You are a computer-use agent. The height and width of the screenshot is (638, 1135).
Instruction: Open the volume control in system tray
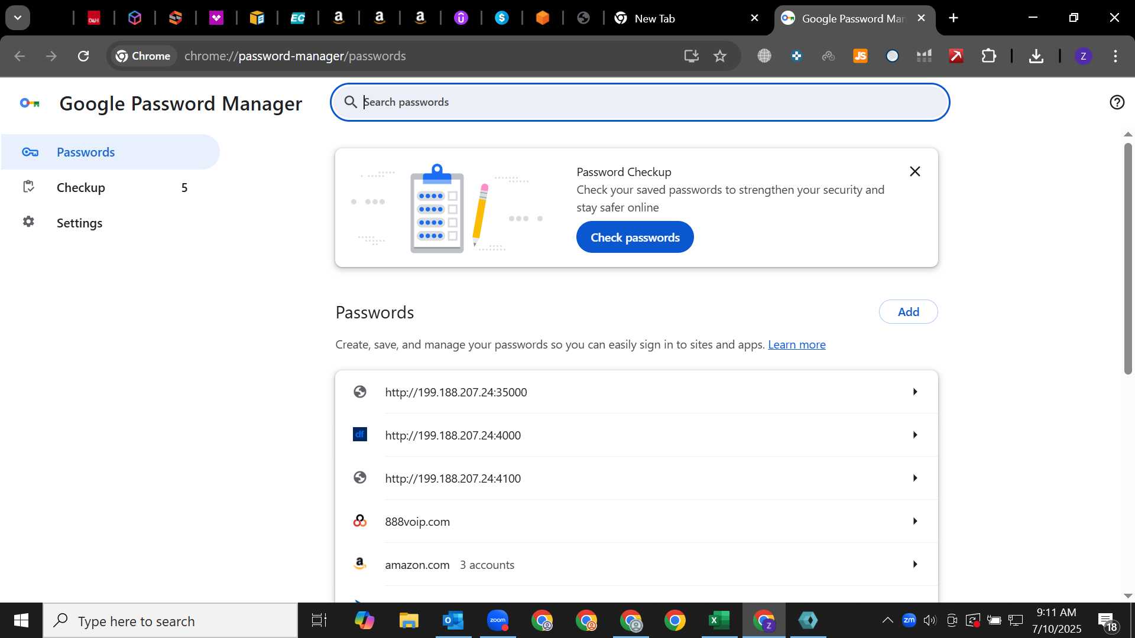click(x=930, y=620)
